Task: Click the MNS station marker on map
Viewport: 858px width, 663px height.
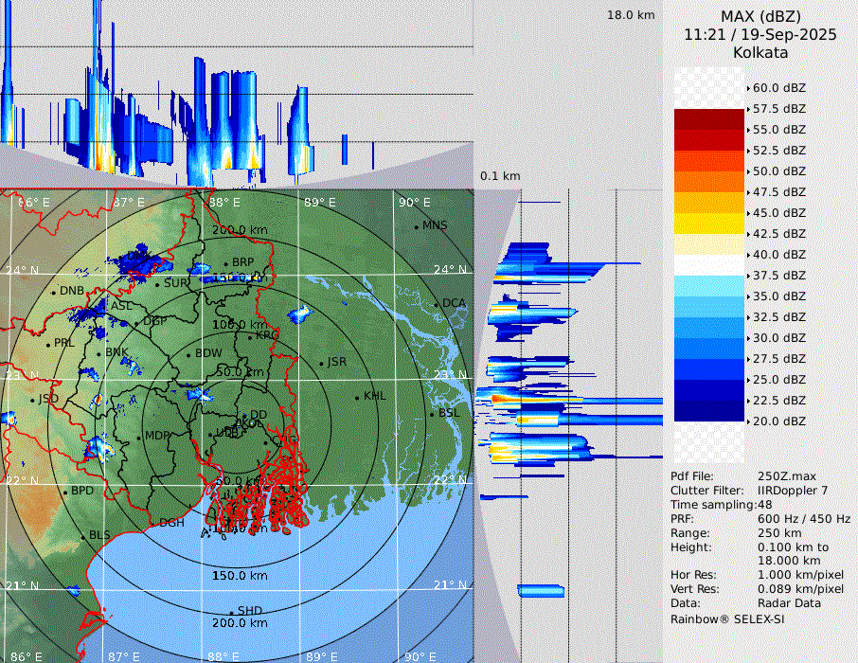Action: click(x=416, y=225)
